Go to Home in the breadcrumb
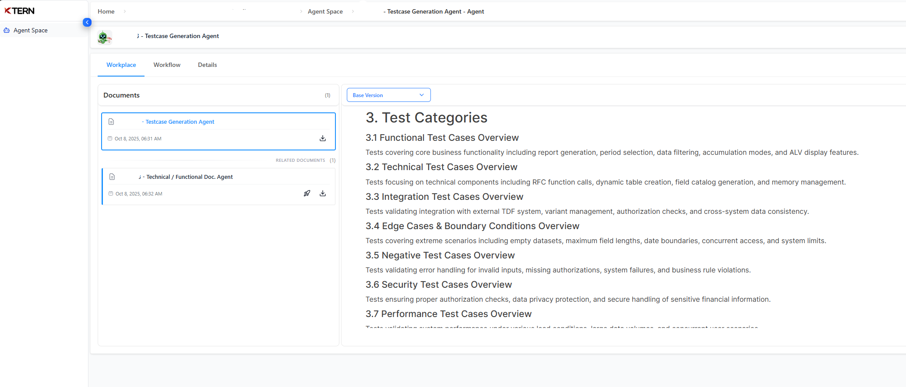The width and height of the screenshot is (906, 387). point(106,12)
